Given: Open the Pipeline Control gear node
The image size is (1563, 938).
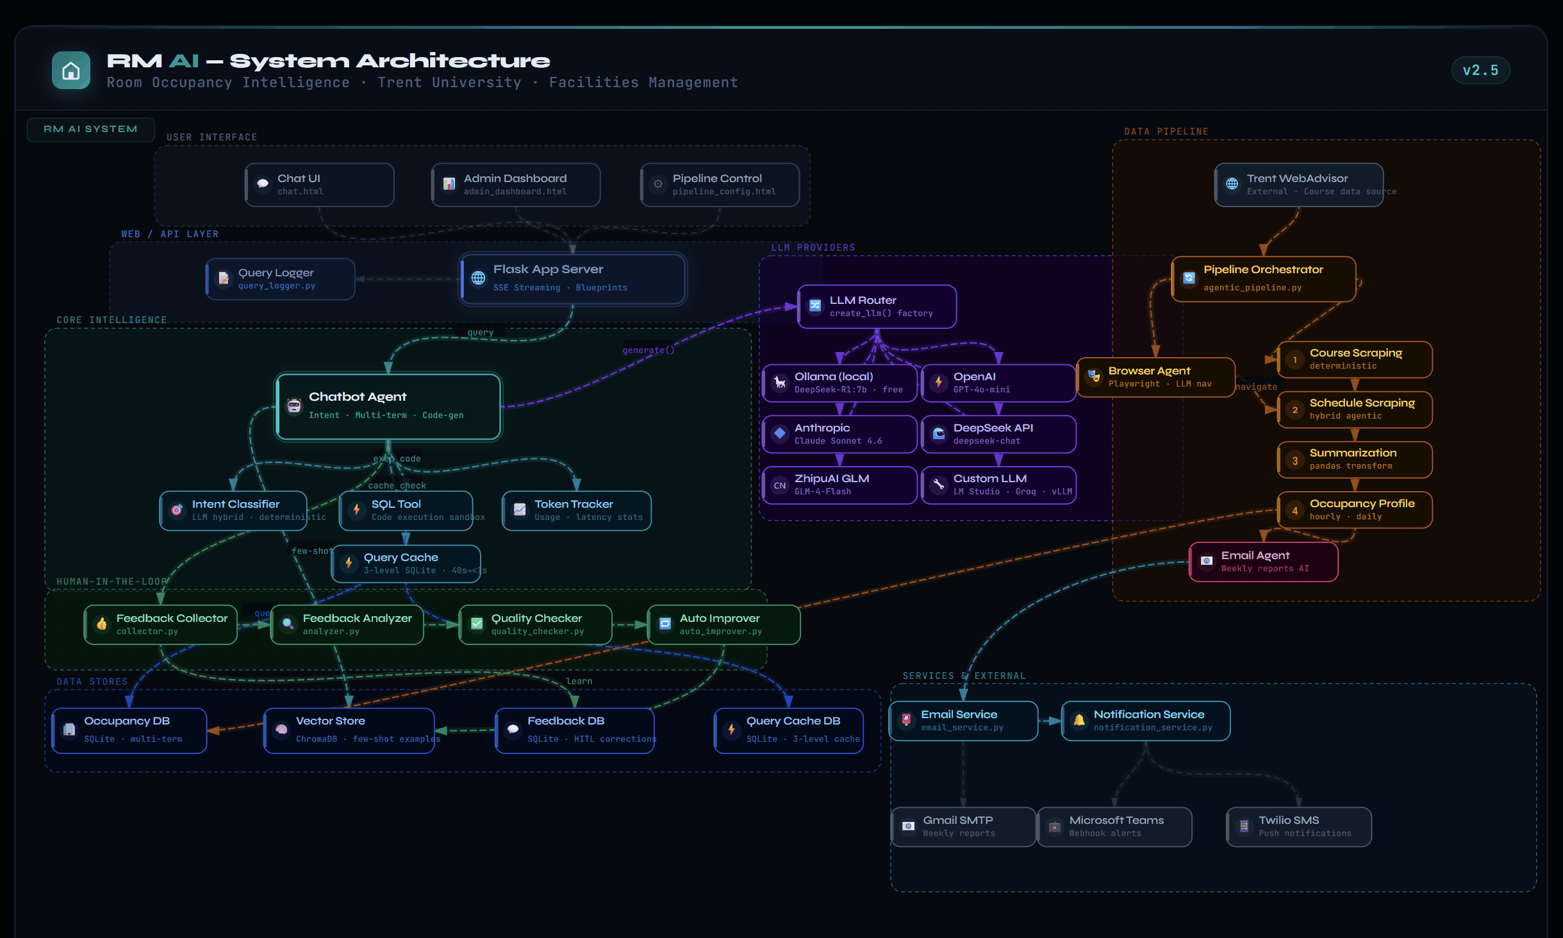Looking at the screenshot, I should [x=719, y=184].
